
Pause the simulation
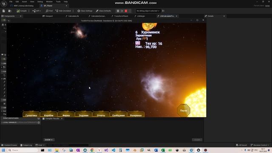118,11
